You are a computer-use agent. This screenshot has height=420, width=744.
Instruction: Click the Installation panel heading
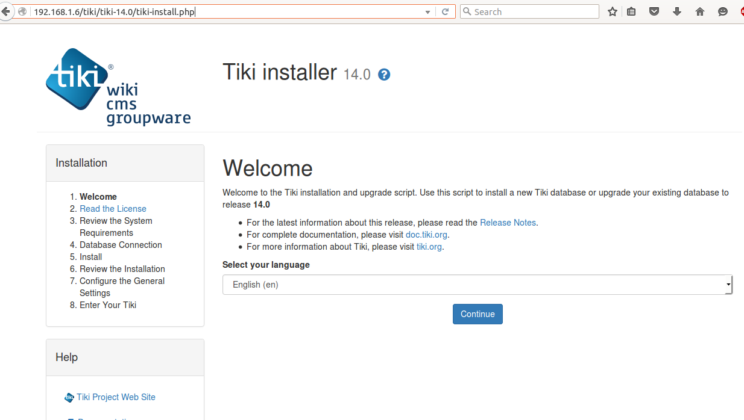pyautogui.click(x=81, y=163)
